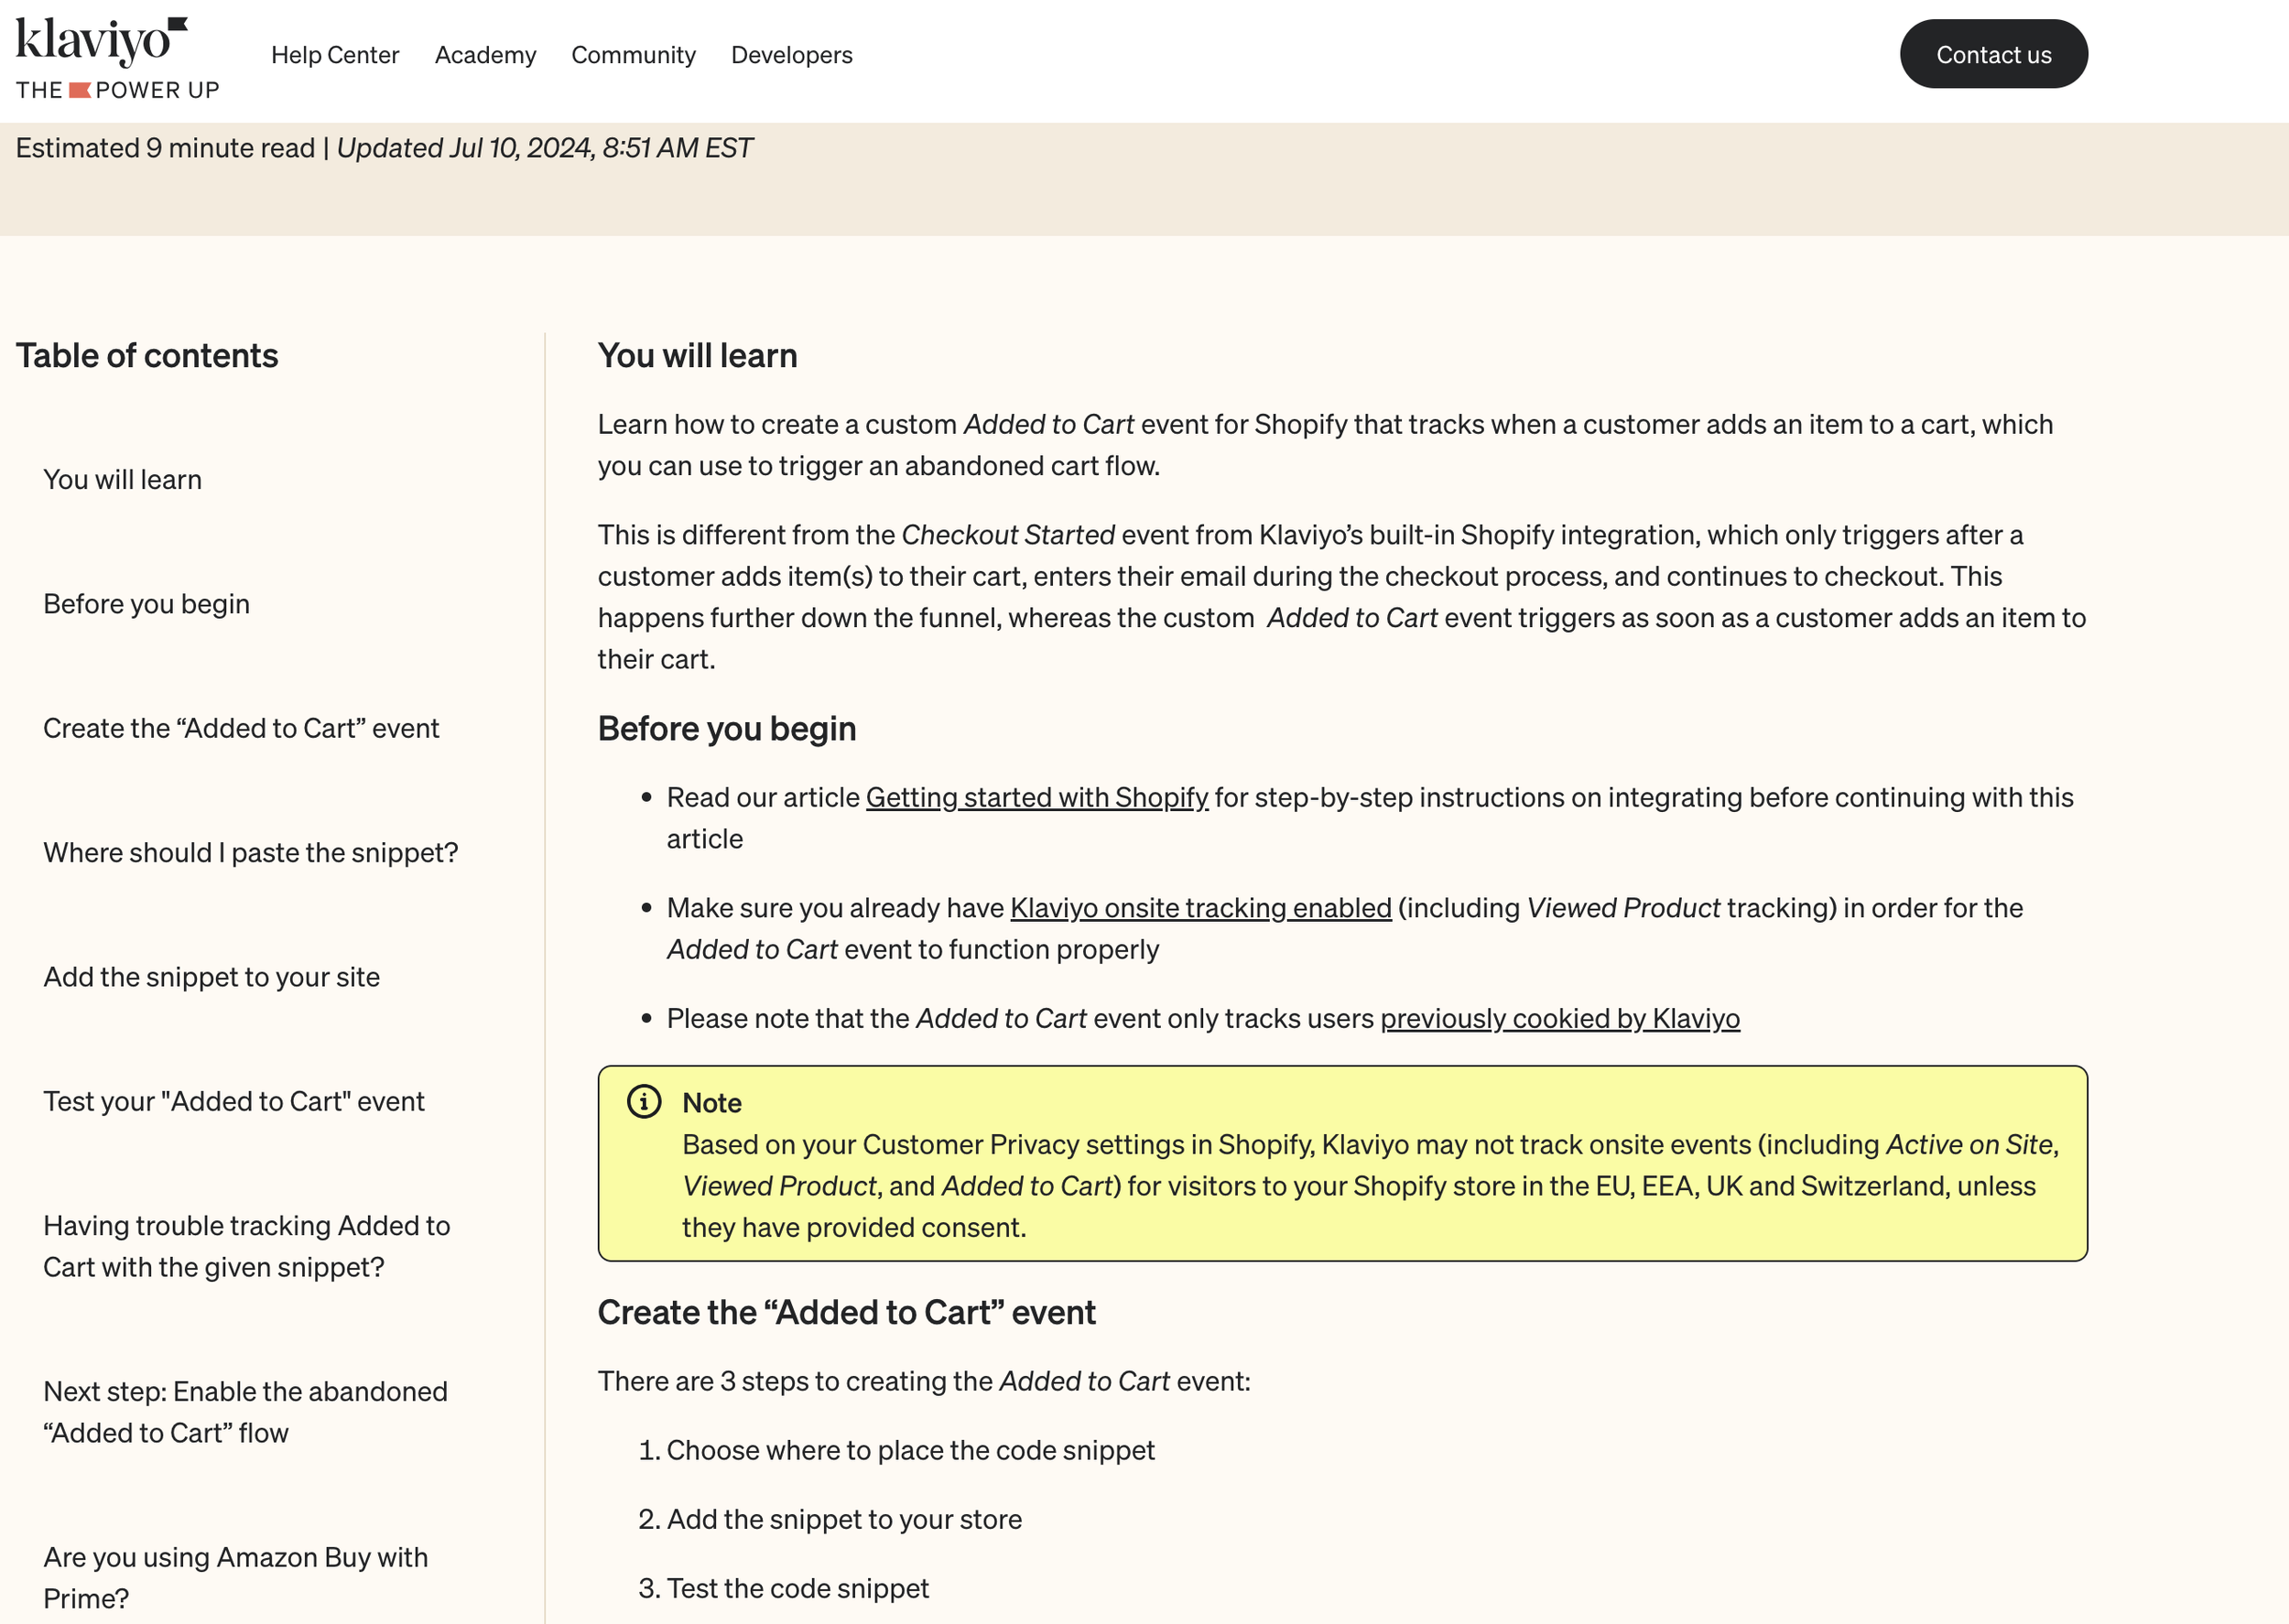Click the info icon in the Note box

644,1102
